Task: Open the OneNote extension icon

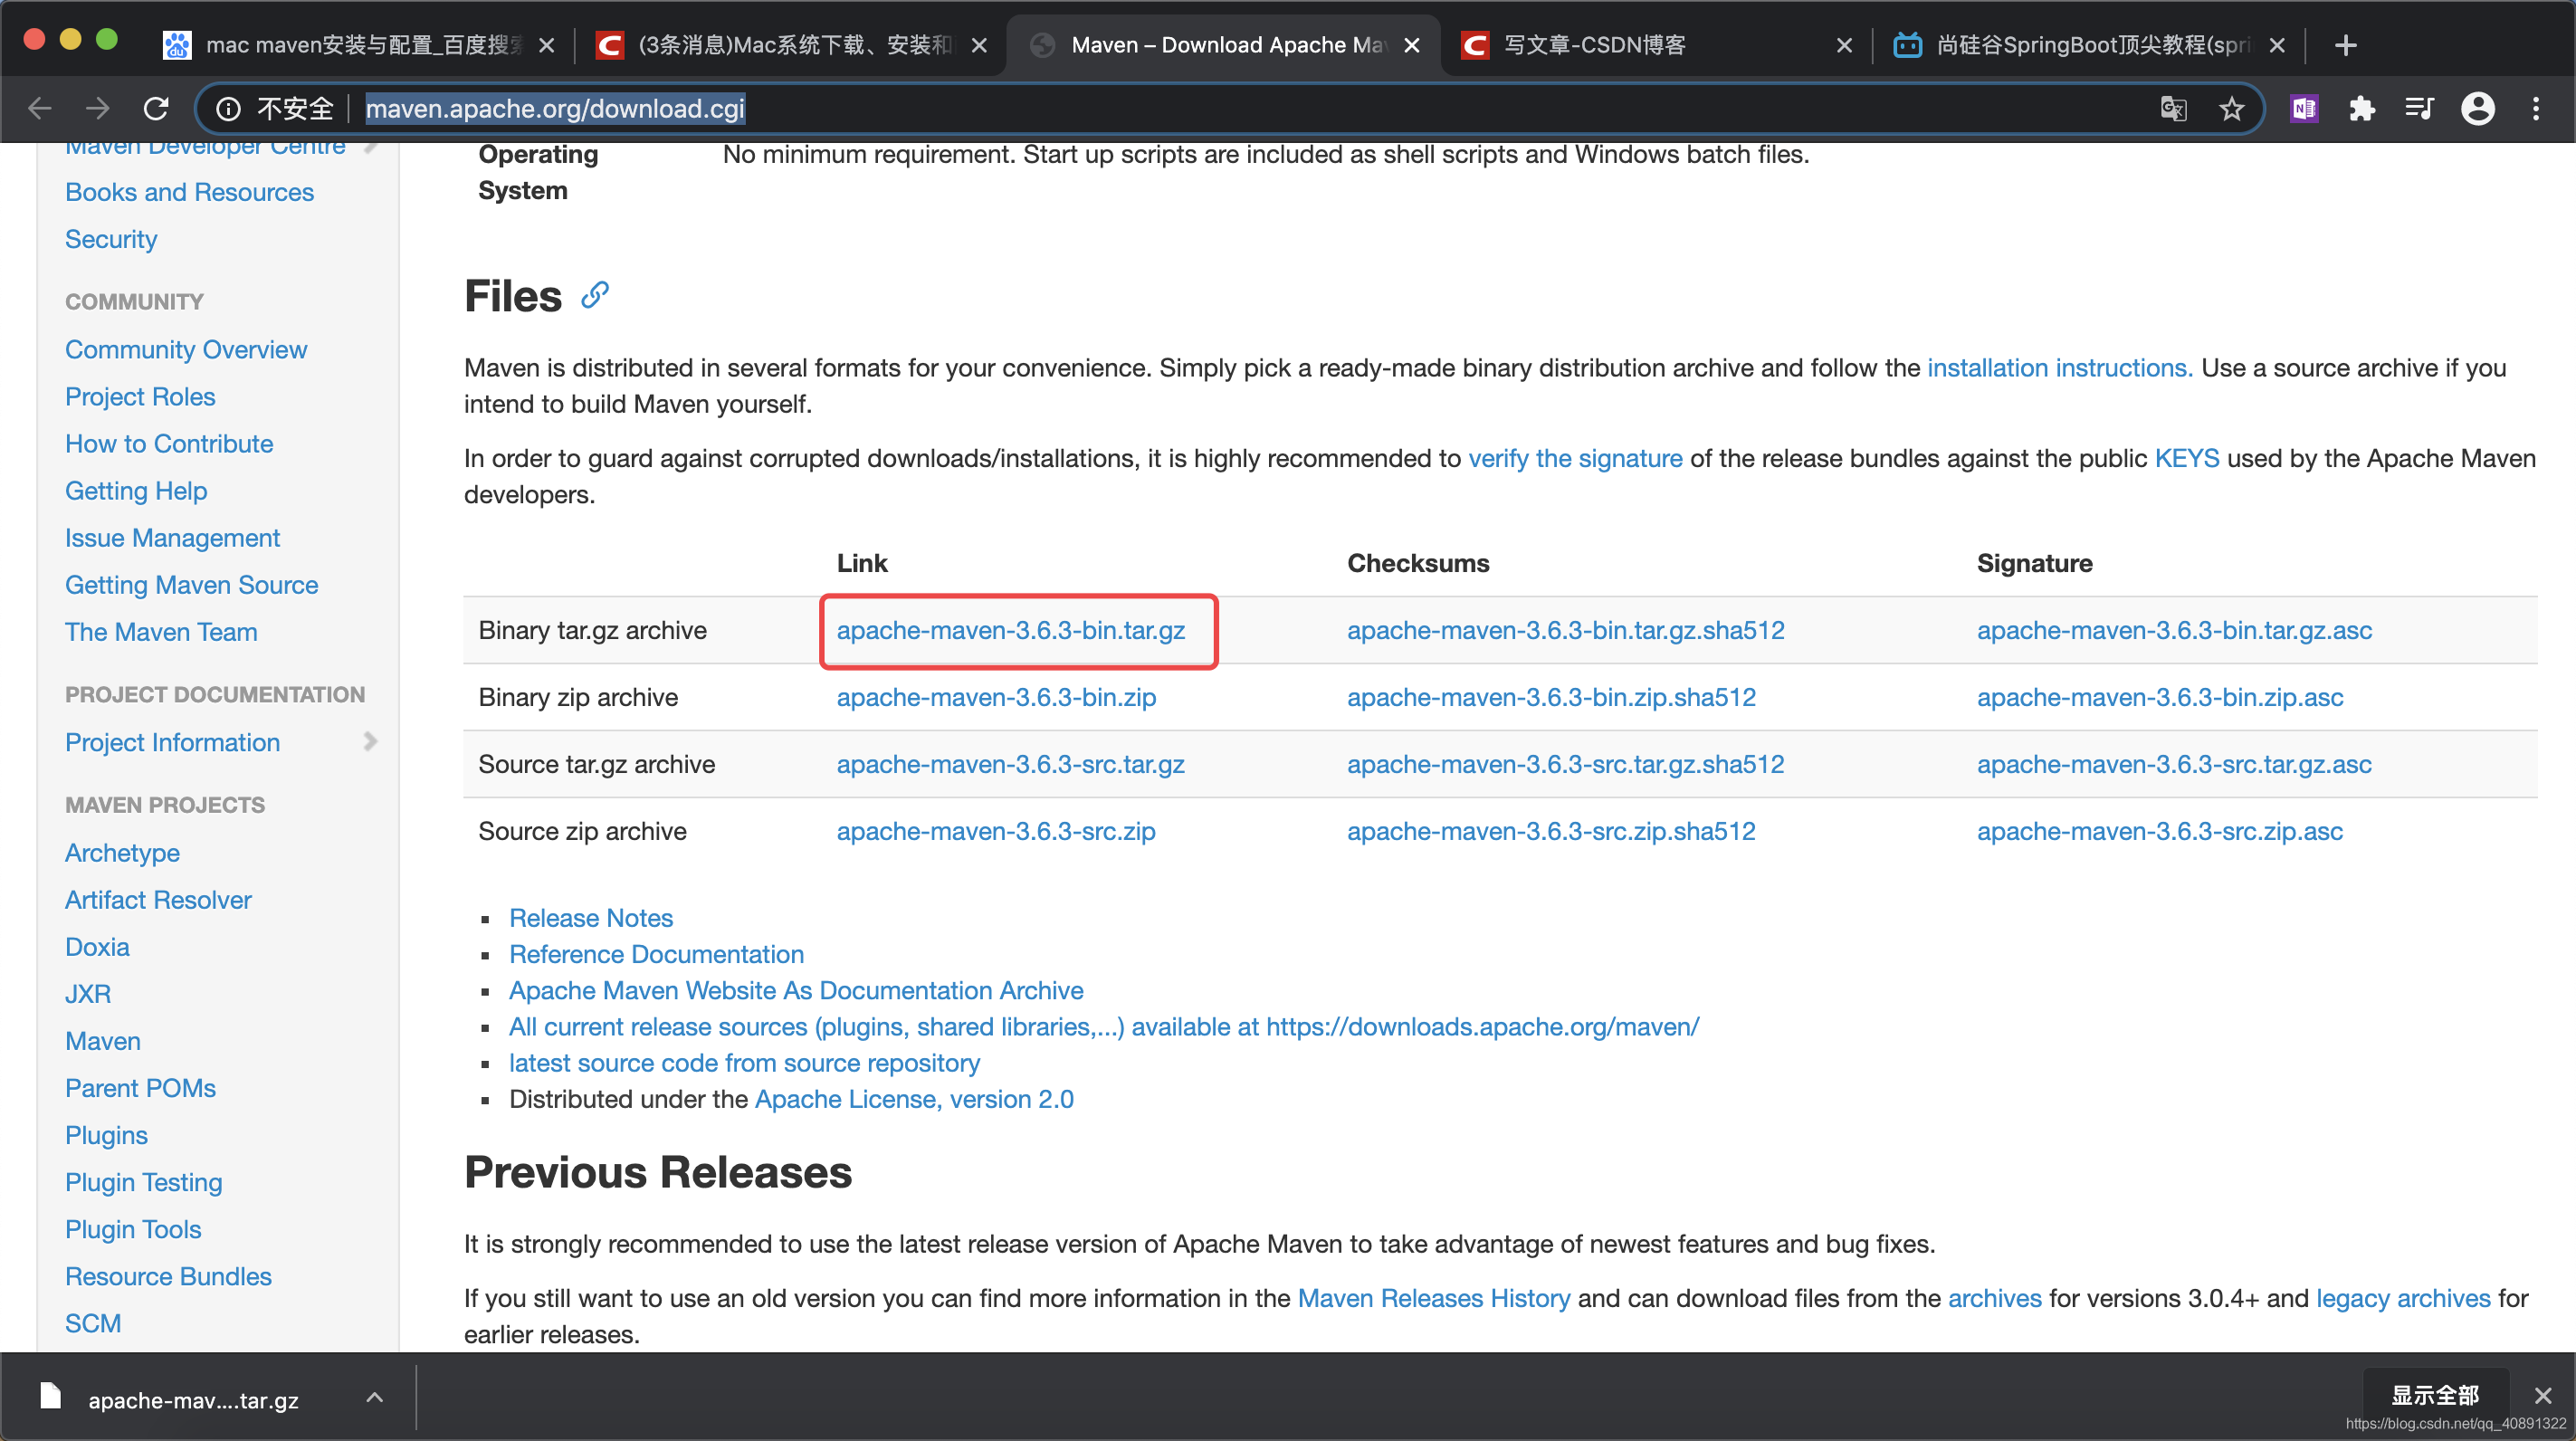Action: pos(2304,108)
